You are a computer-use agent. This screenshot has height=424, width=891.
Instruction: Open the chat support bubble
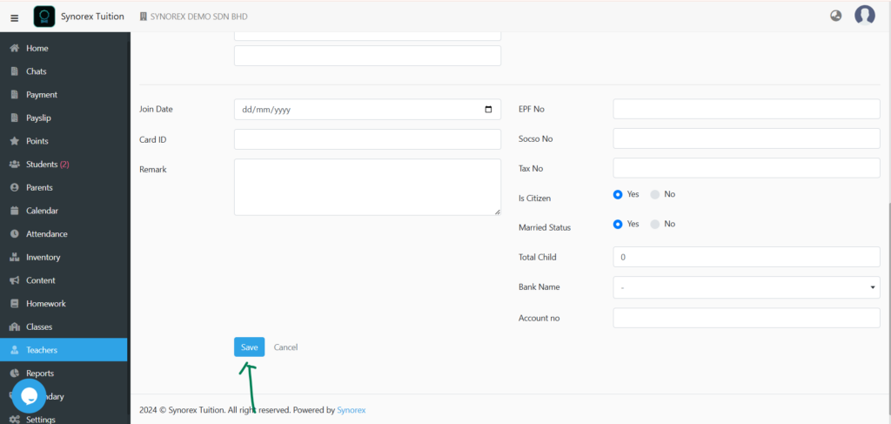(x=29, y=396)
